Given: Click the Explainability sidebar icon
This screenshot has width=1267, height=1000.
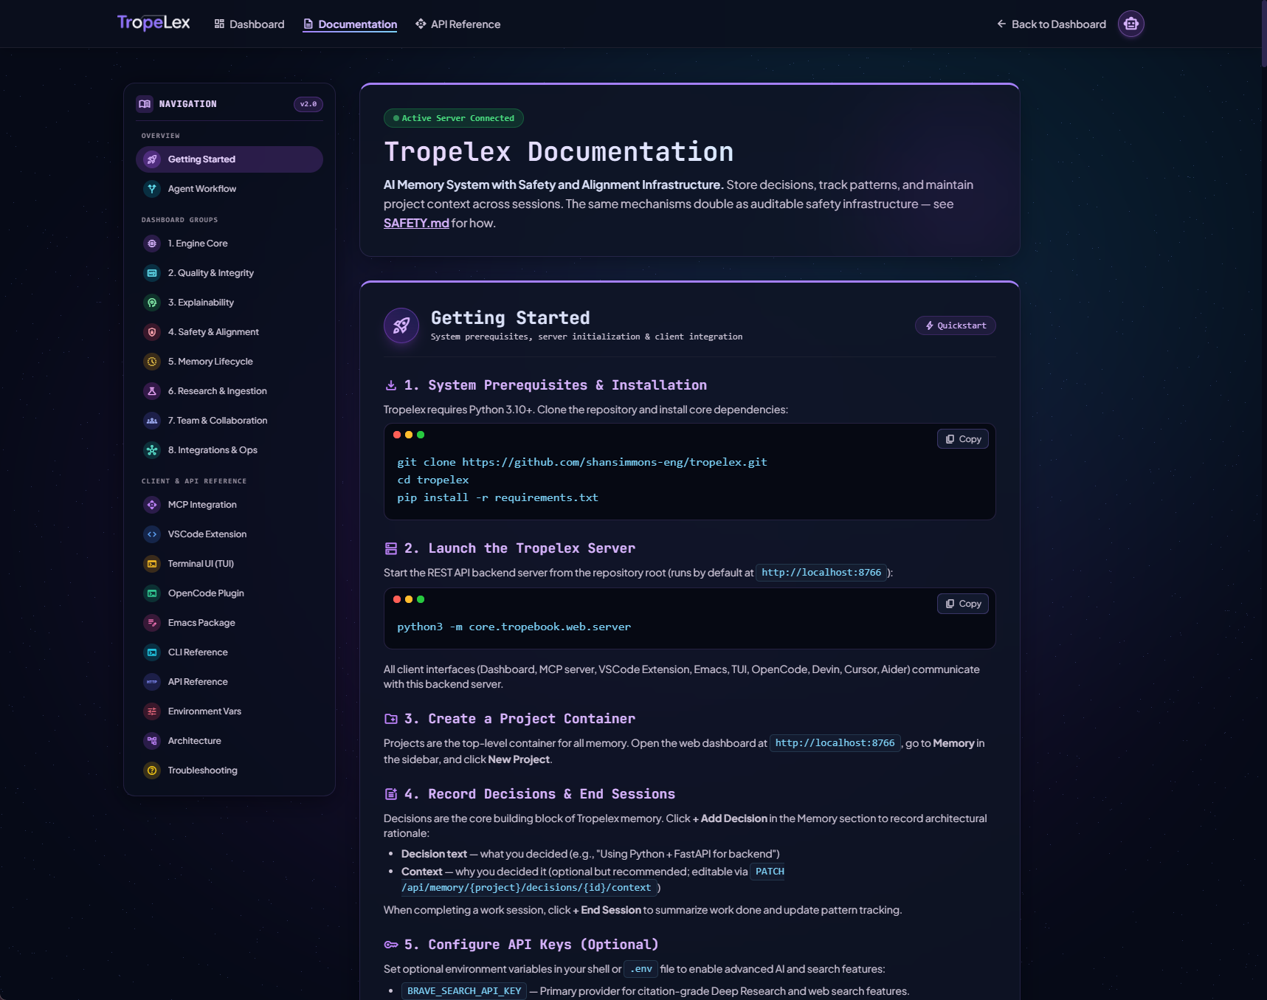Looking at the screenshot, I should [152, 303].
